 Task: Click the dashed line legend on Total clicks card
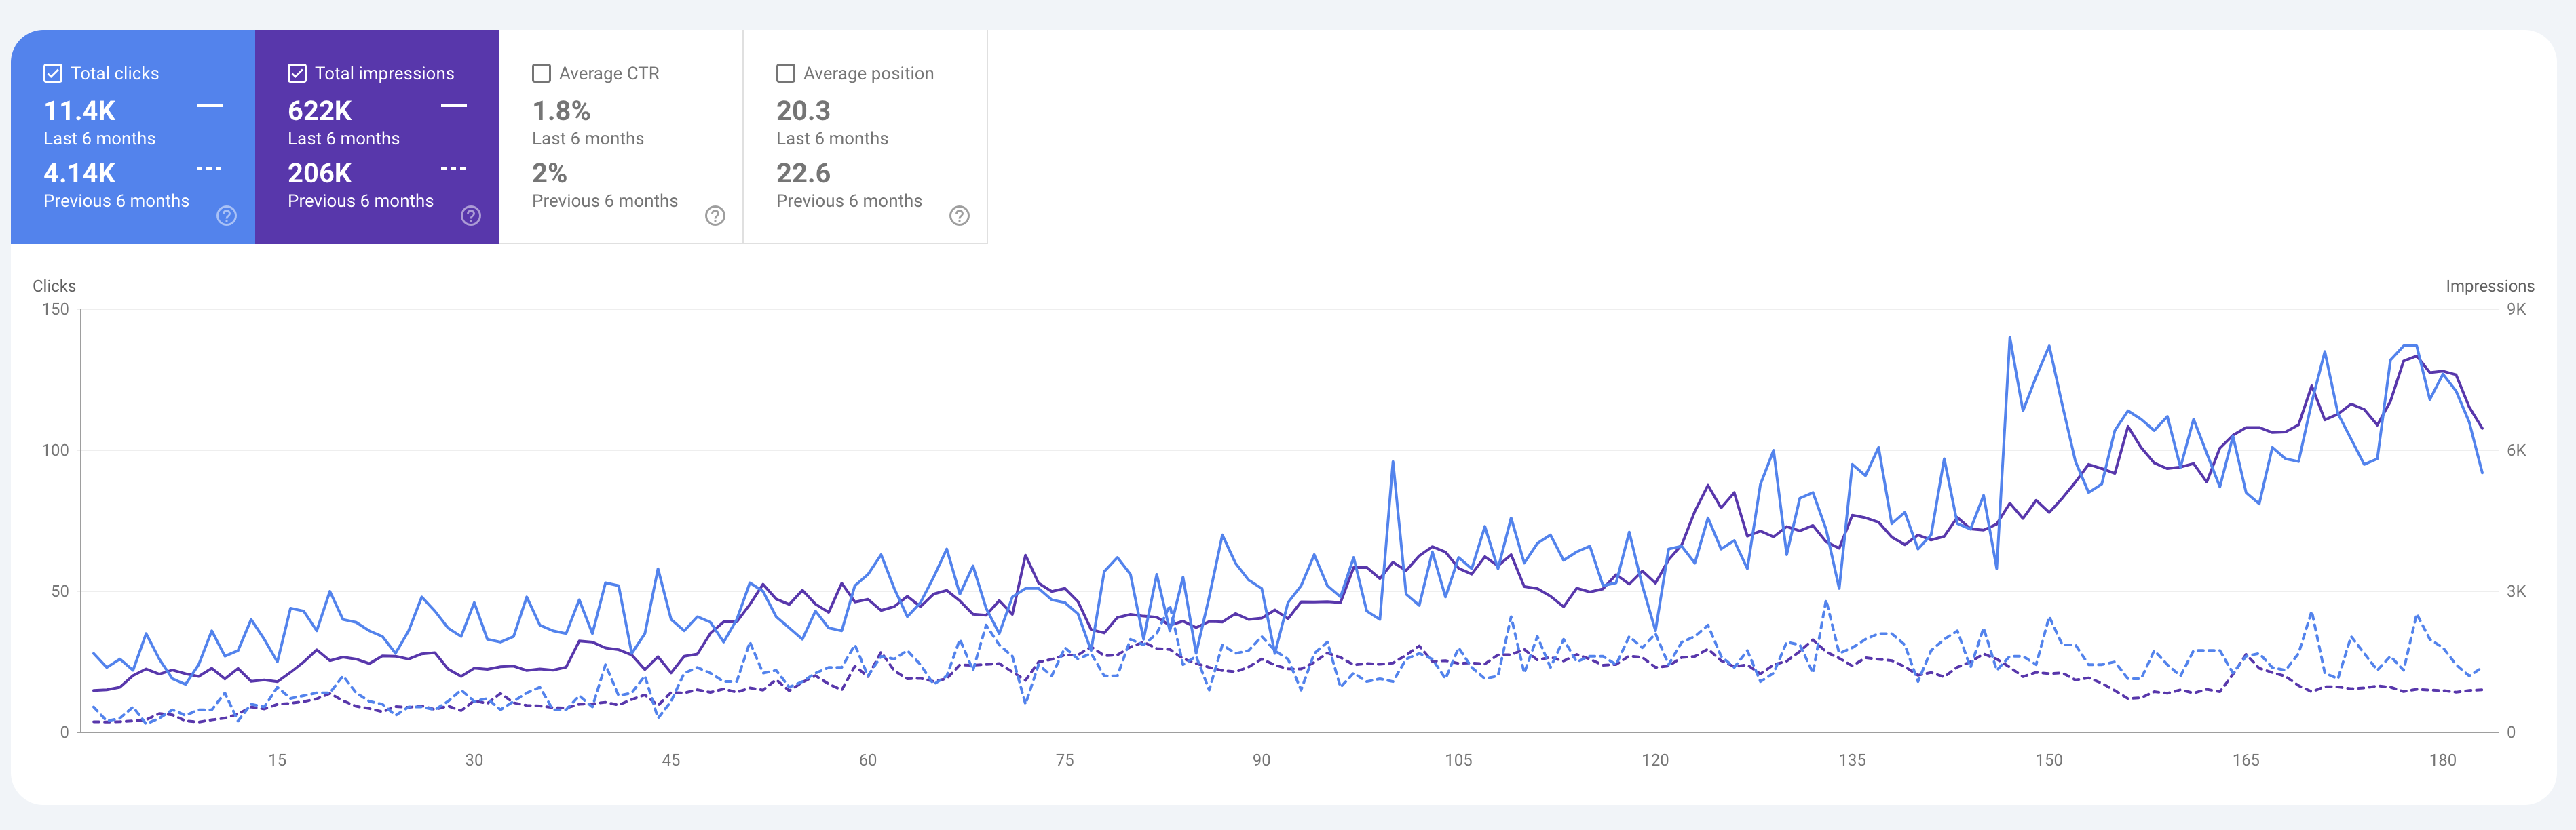click(x=208, y=167)
